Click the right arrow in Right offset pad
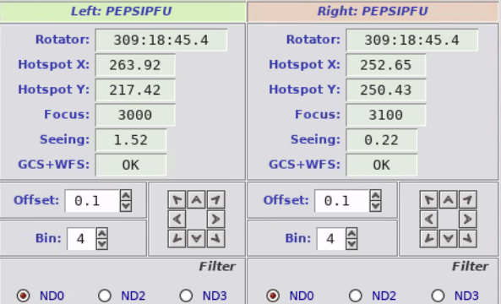501x304 pixels. coord(468,219)
